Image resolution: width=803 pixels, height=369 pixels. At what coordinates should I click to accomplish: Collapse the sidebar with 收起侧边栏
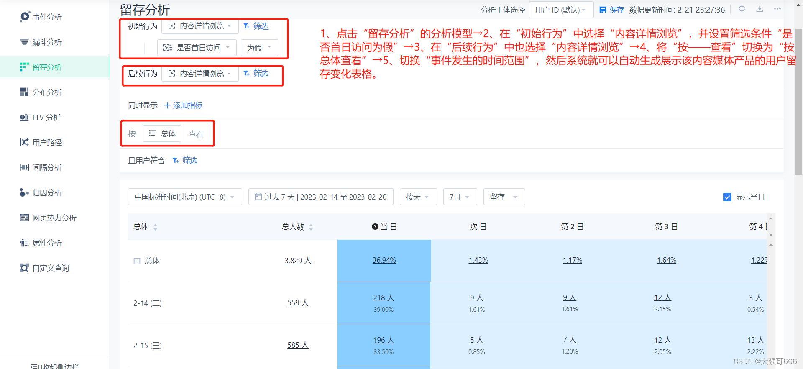point(54,366)
